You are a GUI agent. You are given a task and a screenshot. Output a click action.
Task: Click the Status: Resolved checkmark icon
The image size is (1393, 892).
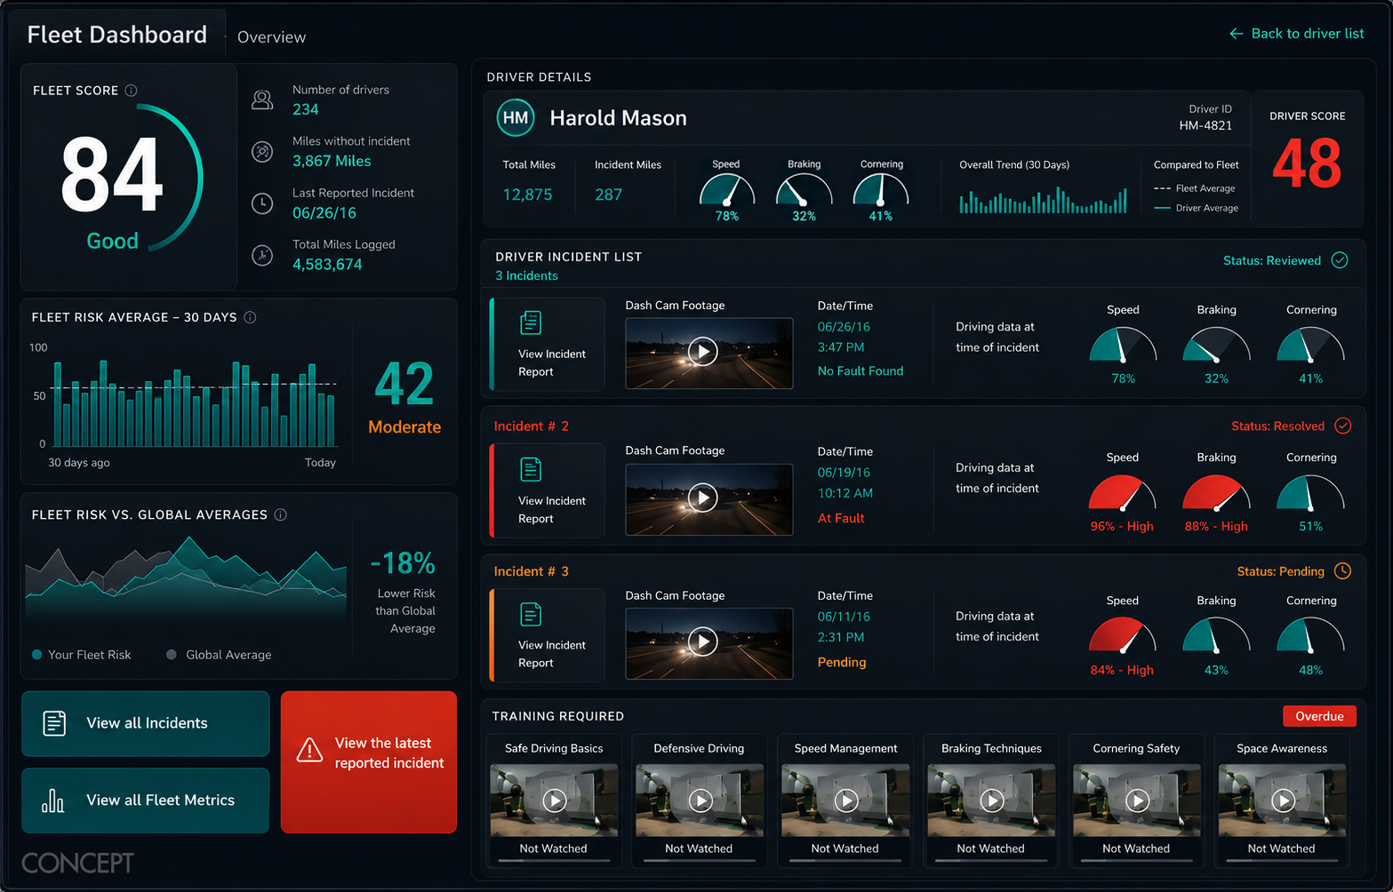1343,426
